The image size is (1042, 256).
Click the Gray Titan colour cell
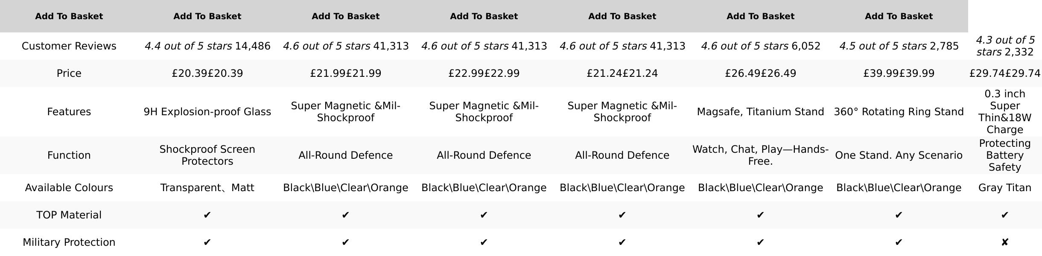pyautogui.click(x=1004, y=188)
